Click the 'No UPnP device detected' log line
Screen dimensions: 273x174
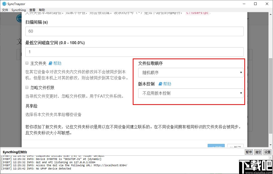pyautogui.click(x=36, y=168)
